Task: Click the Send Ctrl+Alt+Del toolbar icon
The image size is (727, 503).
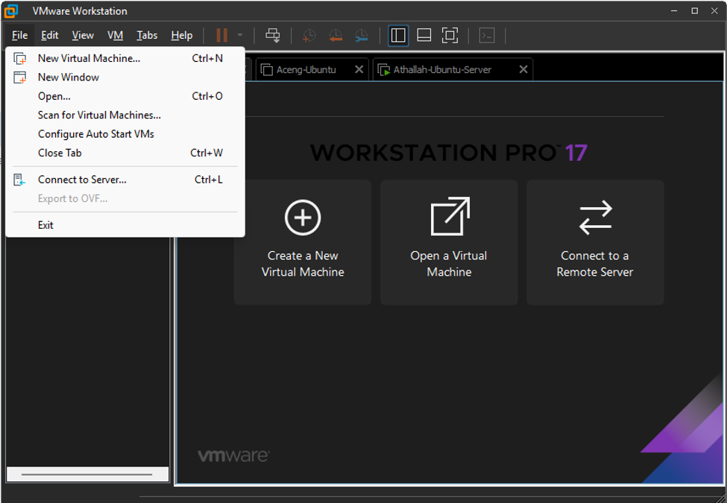Action: pyautogui.click(x=273, y=35)
